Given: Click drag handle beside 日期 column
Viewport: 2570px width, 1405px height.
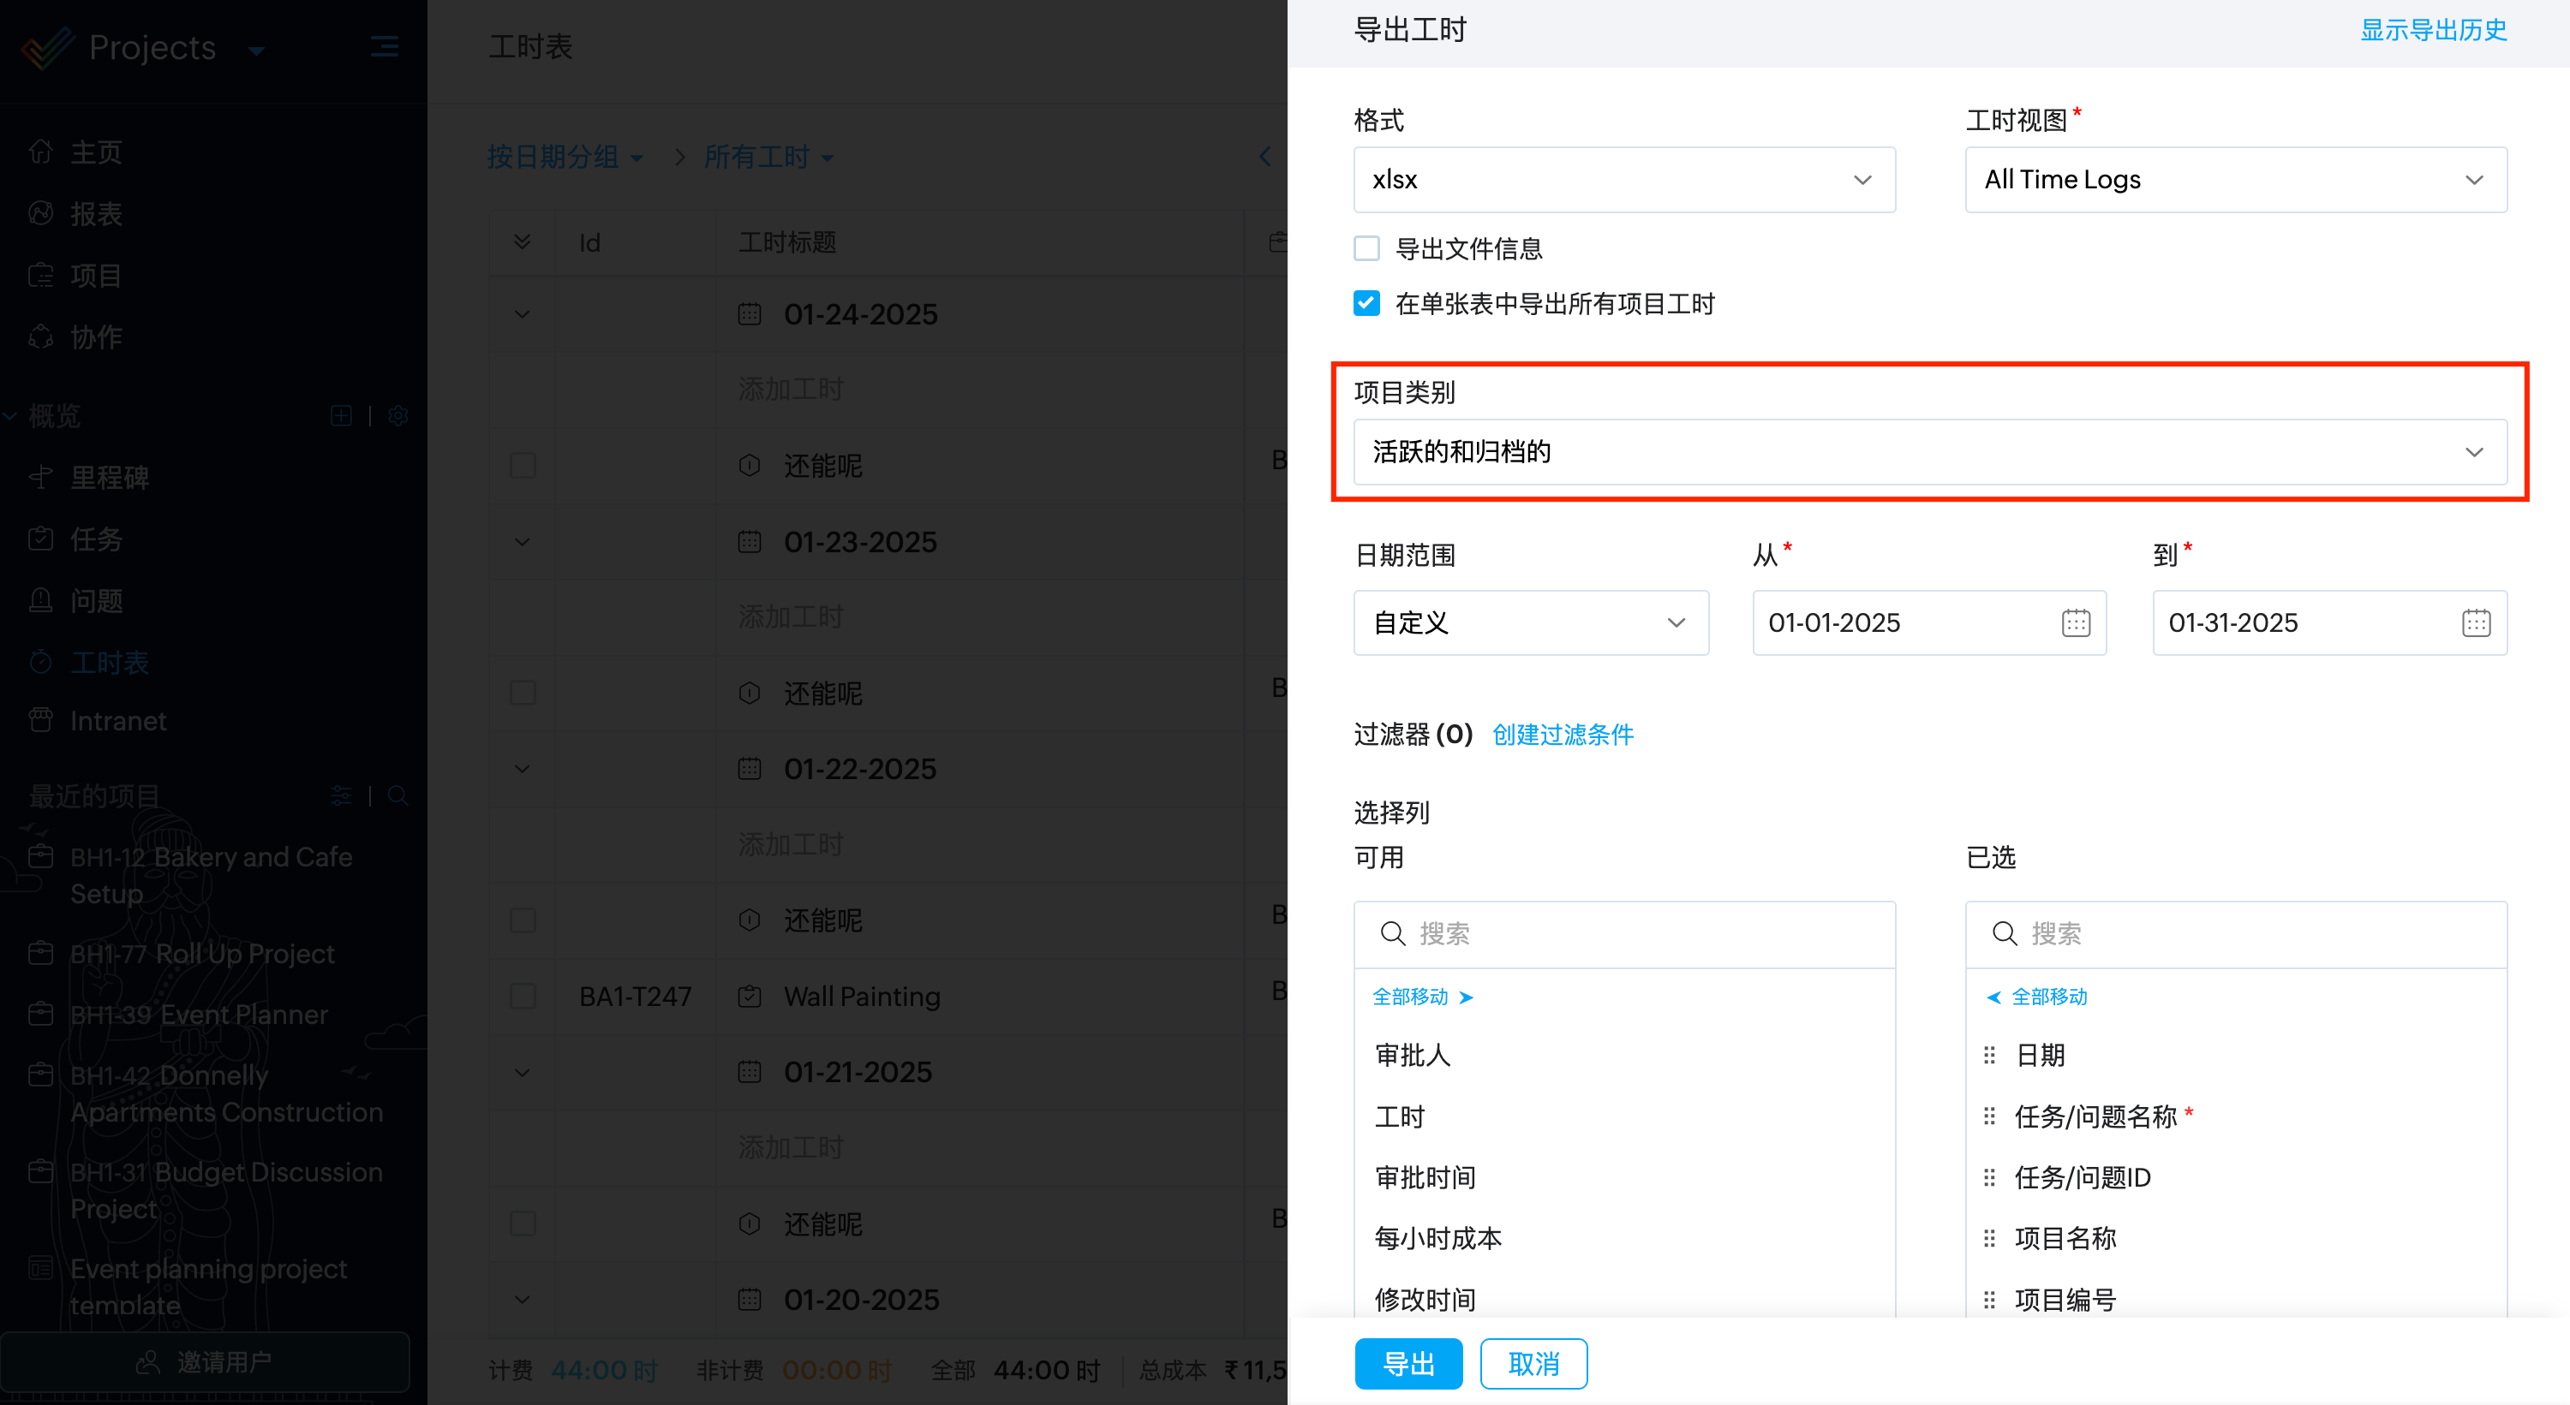Looking at the screenshot, I should [1988, 1055].
